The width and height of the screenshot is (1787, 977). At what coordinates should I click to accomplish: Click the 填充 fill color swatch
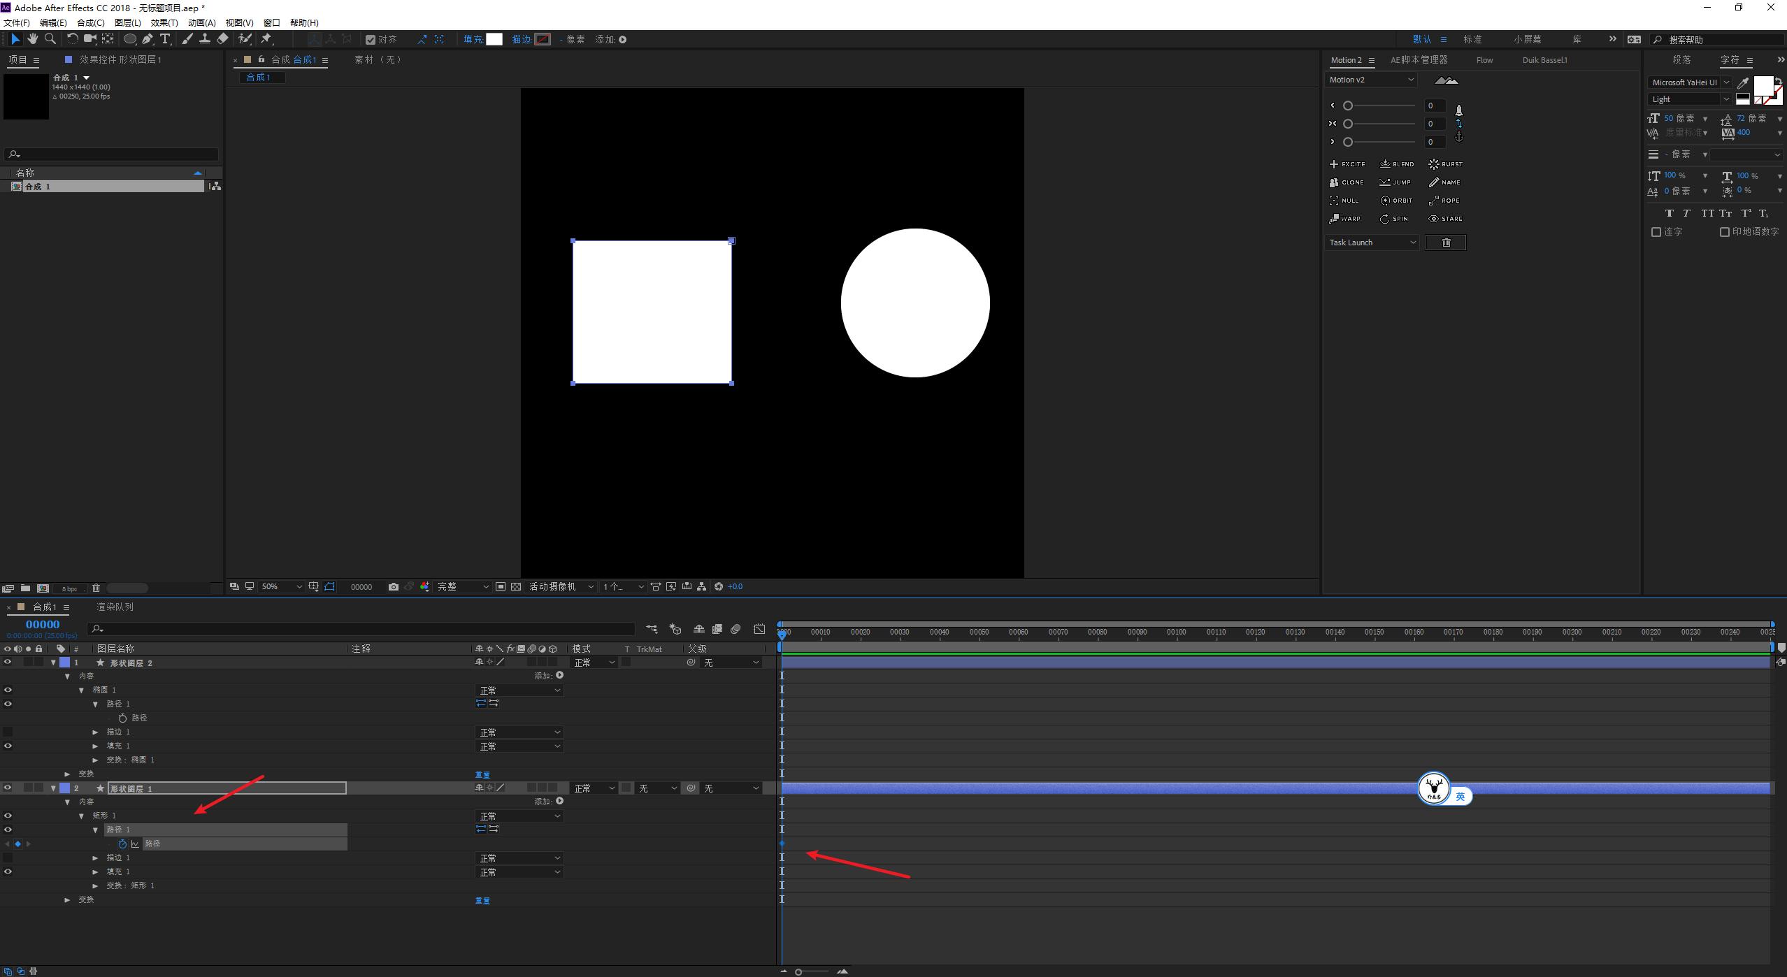(x=494, y=39)
